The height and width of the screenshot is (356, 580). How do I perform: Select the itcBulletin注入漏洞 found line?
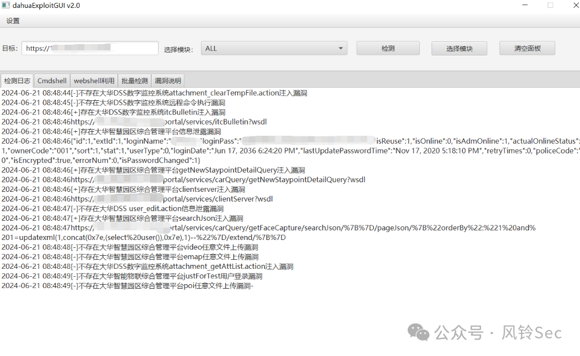point(113,113)
